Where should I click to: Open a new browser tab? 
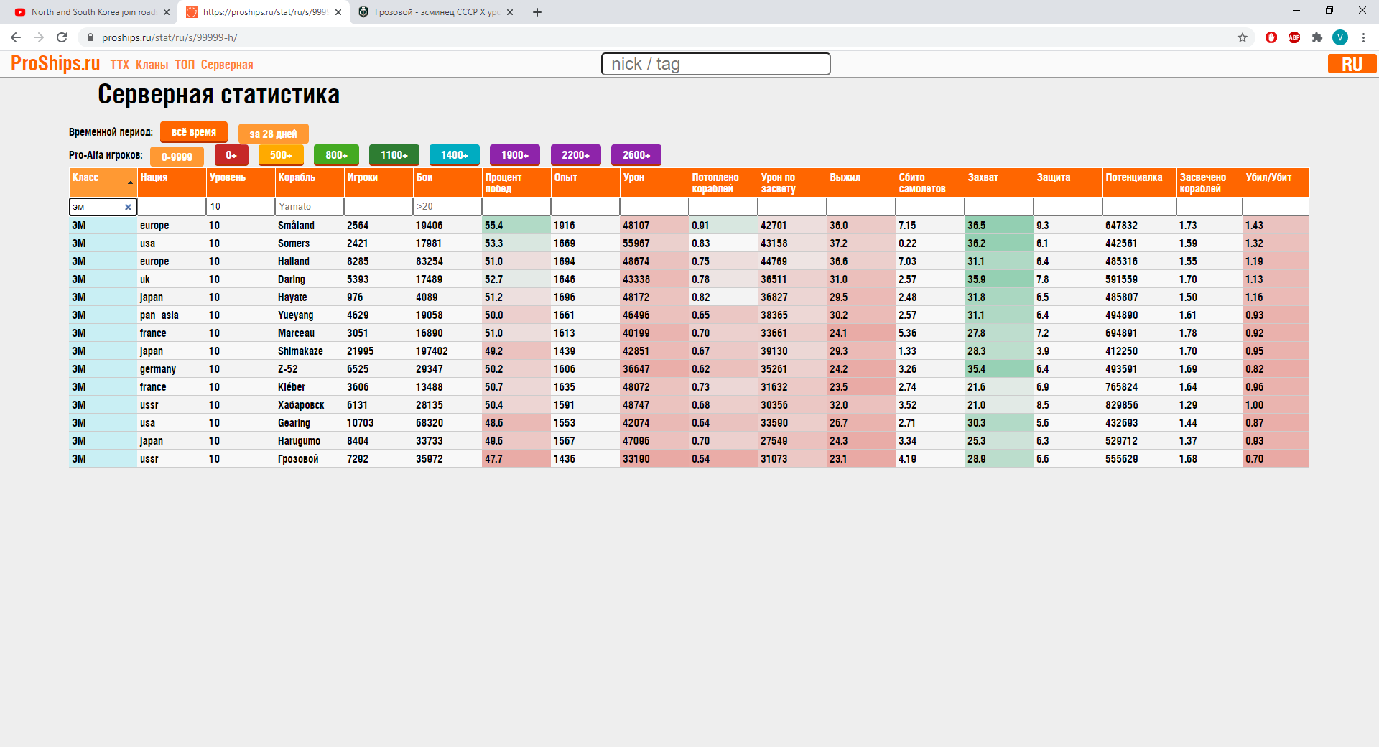[537, 12]
